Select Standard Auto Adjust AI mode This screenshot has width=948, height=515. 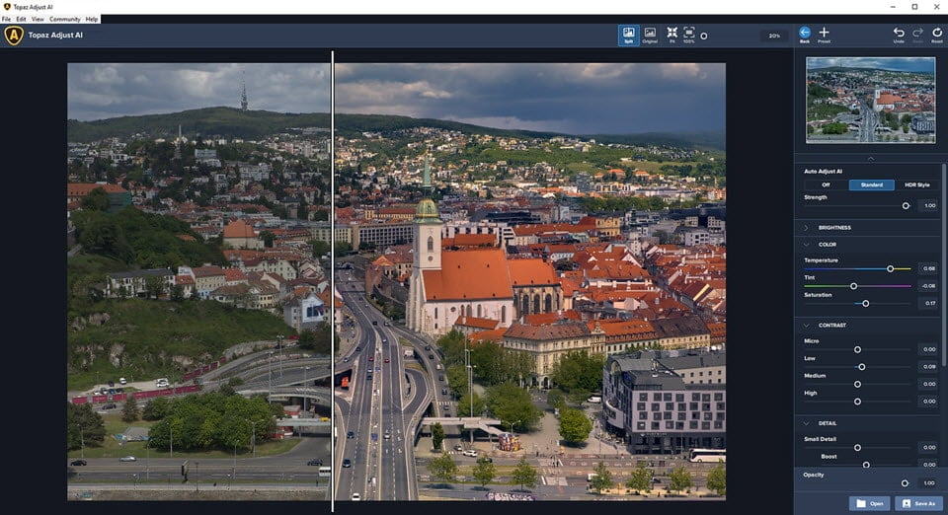click(x=871, y=184)
